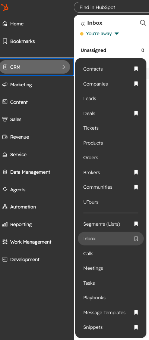Click the Automation hierarchy icon

pyautogui.click(x=5, y=207)
